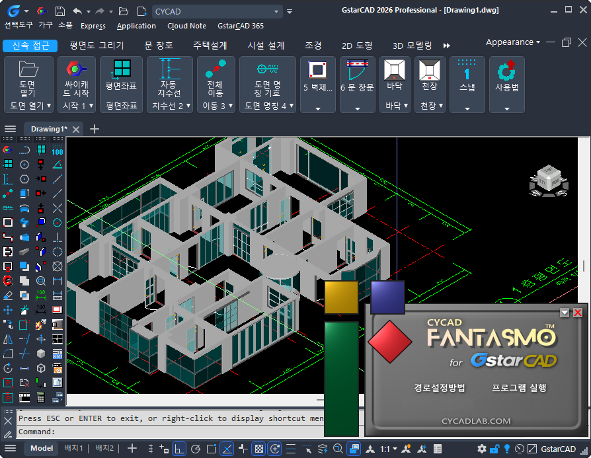591x458 pixels.
Task: Expand the 시작 1 dropdown
Action: pyautogui.click(x=91, y=106)
